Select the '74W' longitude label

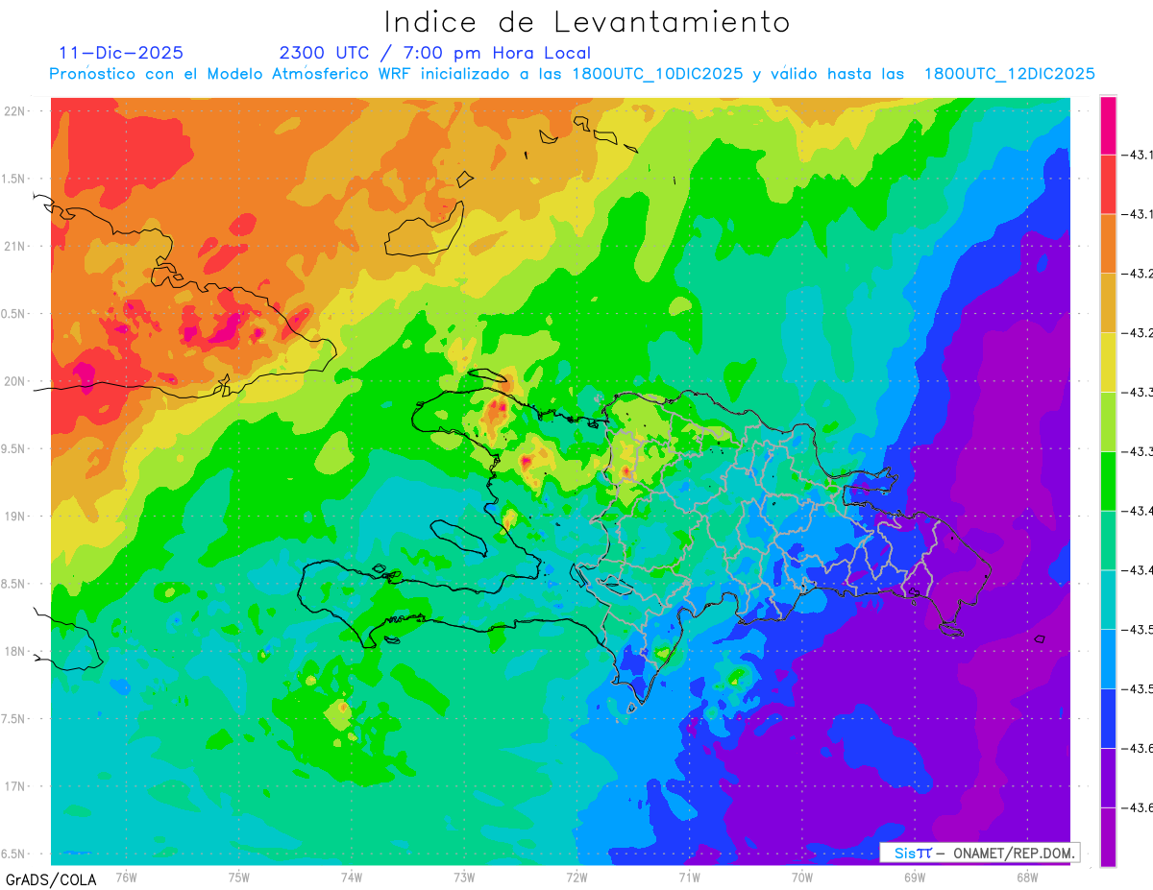(x=352, y=877)
